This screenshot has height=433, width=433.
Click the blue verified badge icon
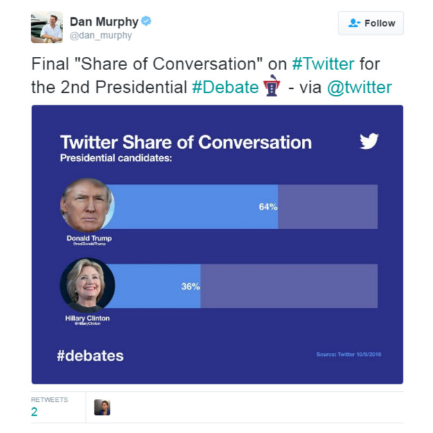pyautogui.click(x=146, y=22)
